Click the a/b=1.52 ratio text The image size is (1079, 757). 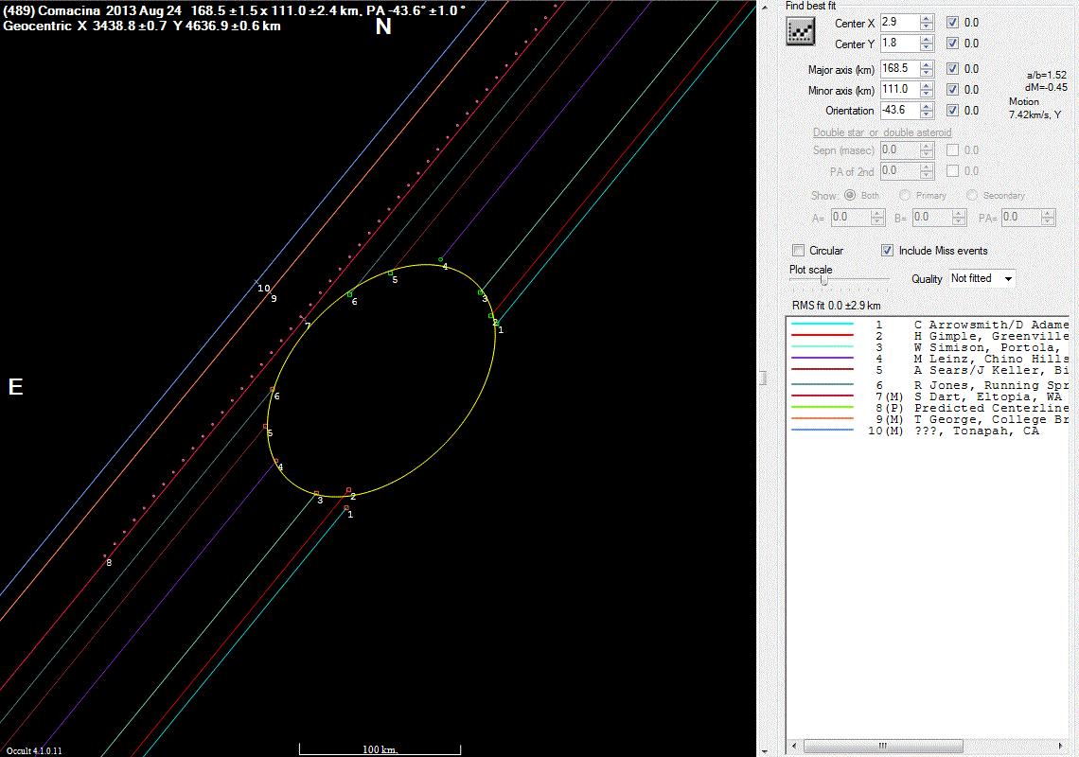coord(1047,75)
